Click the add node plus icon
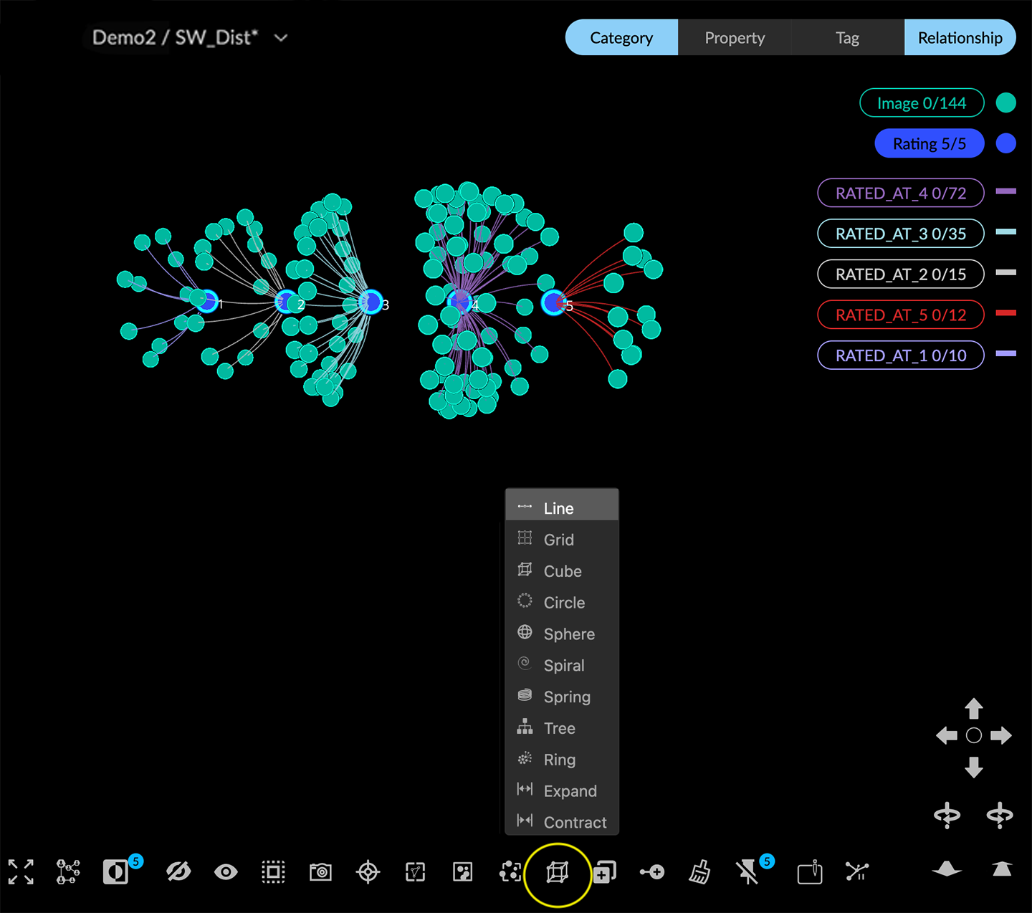This screenshot has height=913, width=1032. (x=652, y=871)
